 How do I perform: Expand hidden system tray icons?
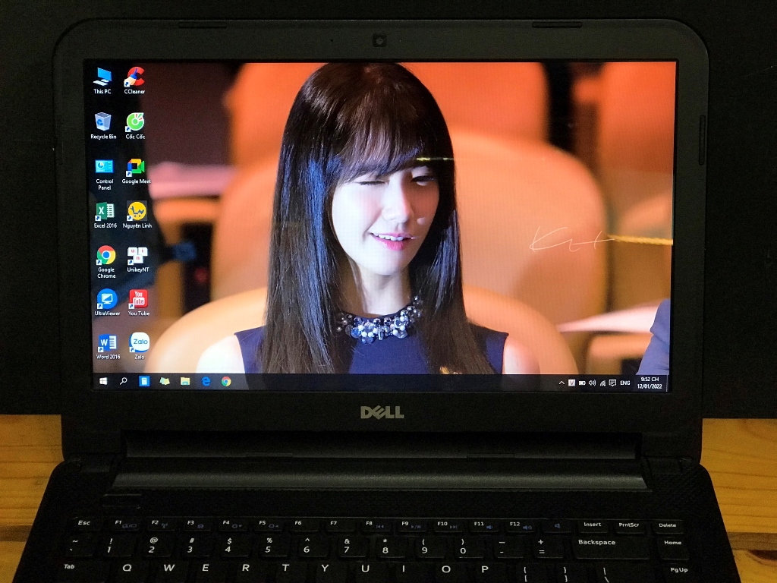pos(562,383)
